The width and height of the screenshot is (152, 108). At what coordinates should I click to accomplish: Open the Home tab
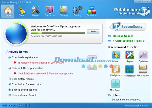(x=8, y=11)
